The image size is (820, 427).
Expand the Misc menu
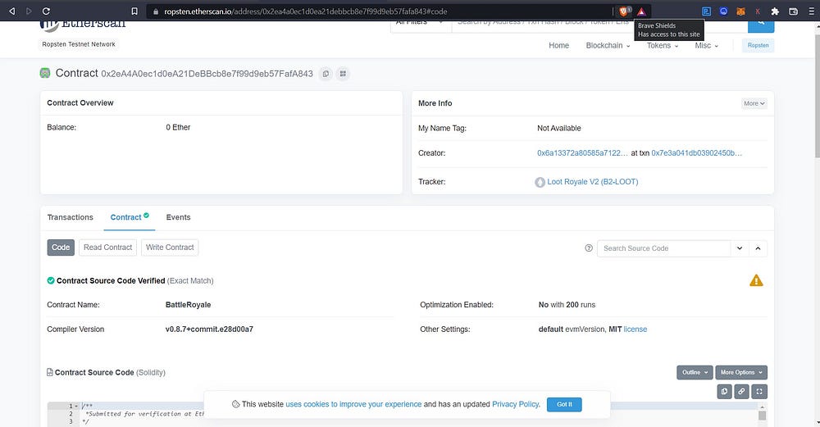tap(707, 45)
